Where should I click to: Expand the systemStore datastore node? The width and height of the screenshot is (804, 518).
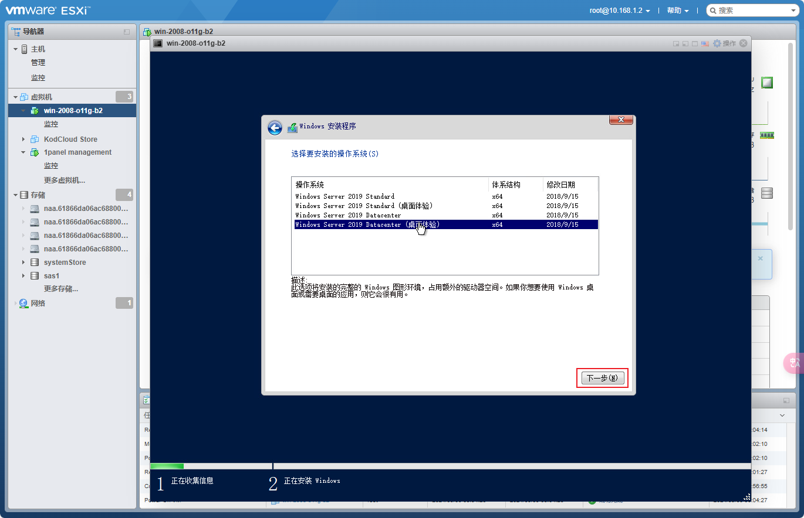23,263
